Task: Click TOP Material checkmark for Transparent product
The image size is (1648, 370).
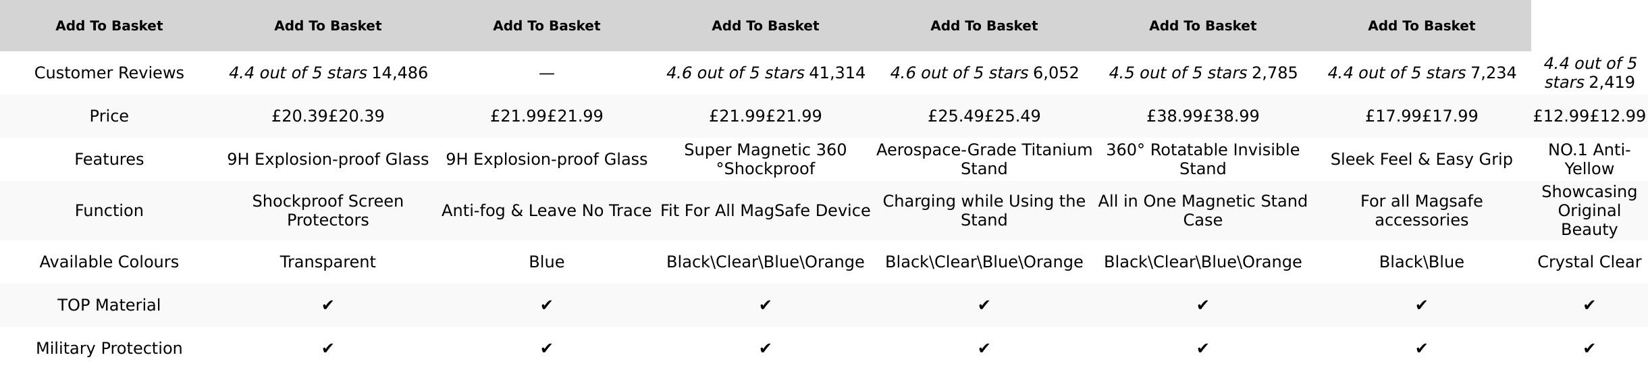Action: 327,305
